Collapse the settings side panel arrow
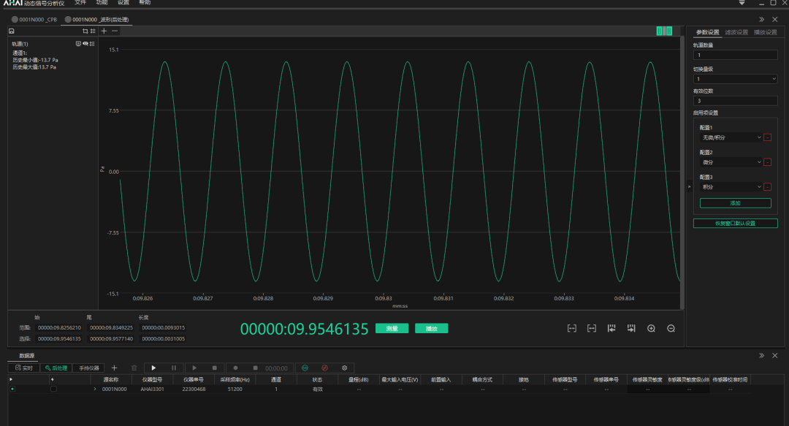789x426 pixels. pos(690,187)
